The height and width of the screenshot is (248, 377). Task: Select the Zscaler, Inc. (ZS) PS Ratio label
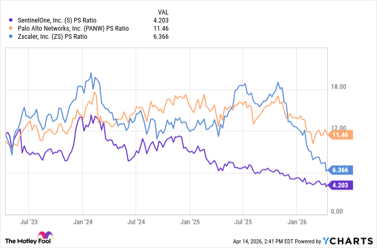pyautogui.click(x=50, y=36)
